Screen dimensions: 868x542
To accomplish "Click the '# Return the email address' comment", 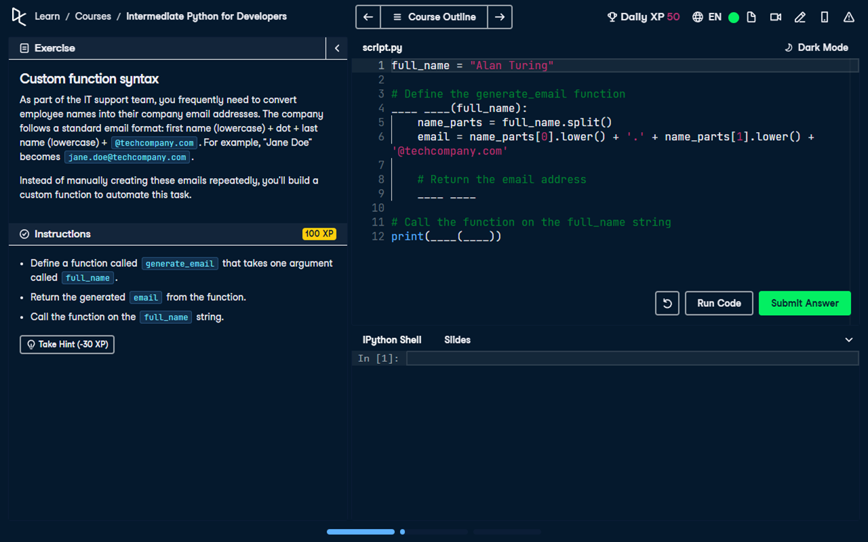I will point(502,180).
